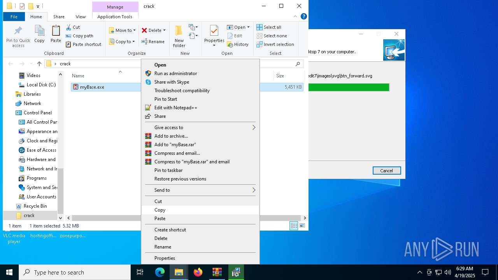Screen dimensions: 498x280
Task: Click Select none in ribbon
Action: [x=272, y=36]
